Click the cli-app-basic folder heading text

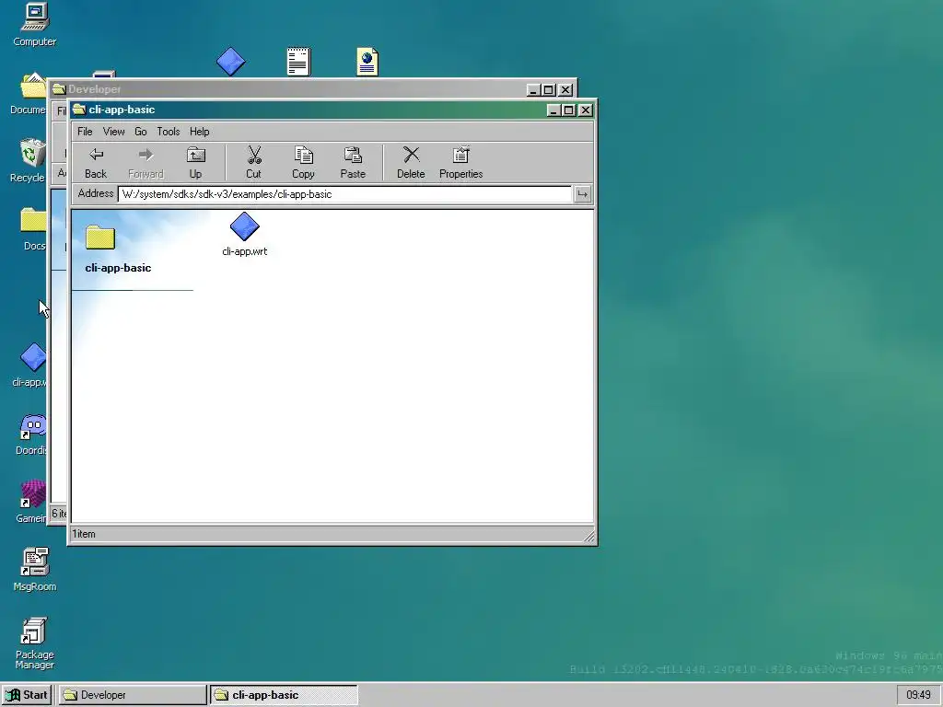tap(118, 268)
